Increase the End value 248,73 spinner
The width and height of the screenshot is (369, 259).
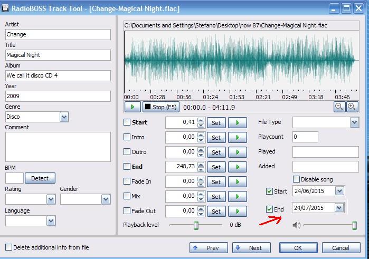point(201,165)
